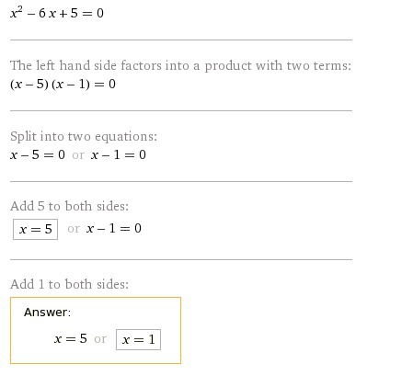
Task: Click the factored equation (x − 5)(x − 1) = 0
Action: 63,84
